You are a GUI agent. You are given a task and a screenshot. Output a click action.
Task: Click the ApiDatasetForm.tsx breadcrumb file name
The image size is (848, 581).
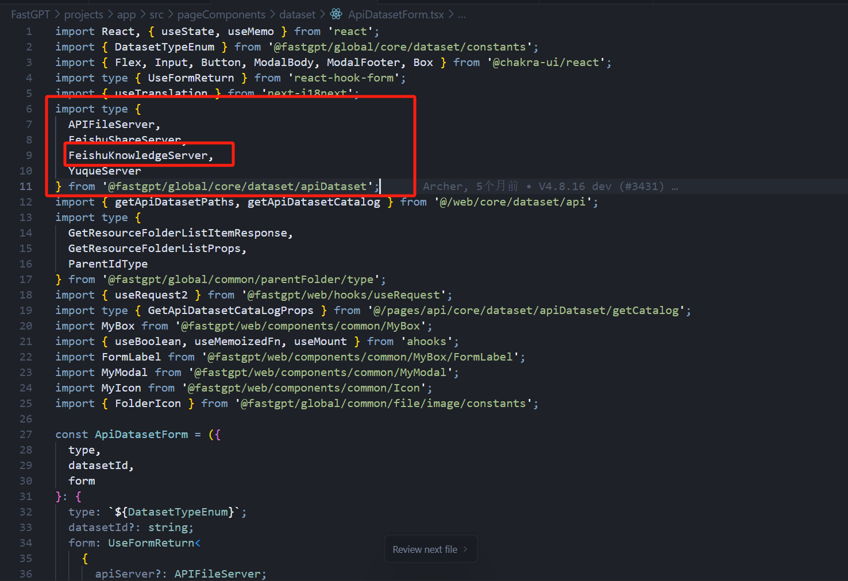click(396, 14)
